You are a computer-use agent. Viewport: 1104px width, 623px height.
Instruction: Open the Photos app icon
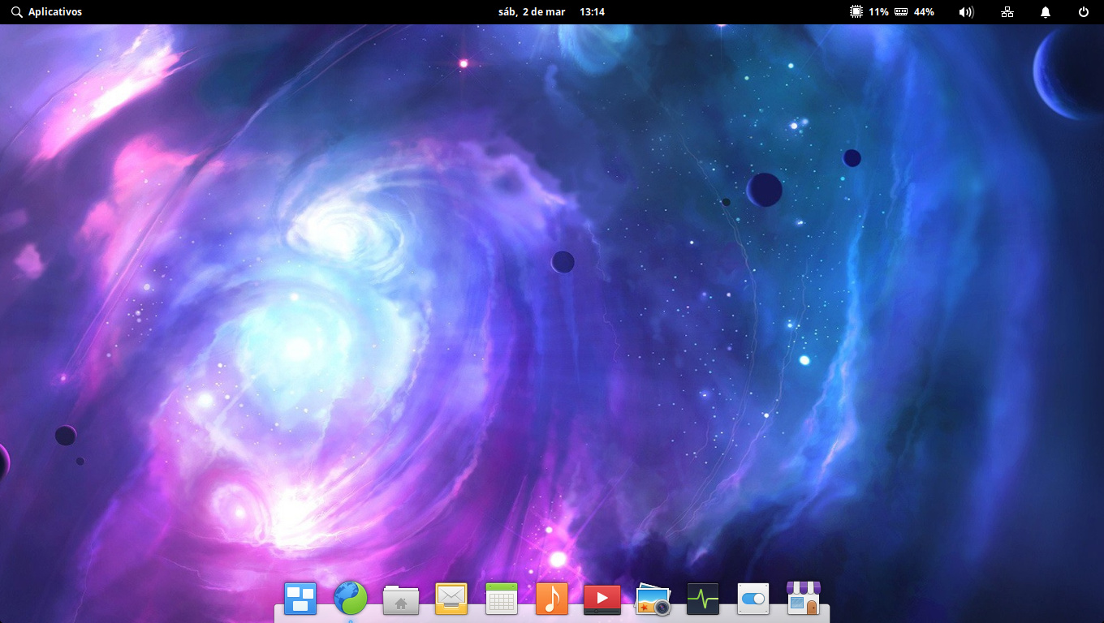coord(653,600)
